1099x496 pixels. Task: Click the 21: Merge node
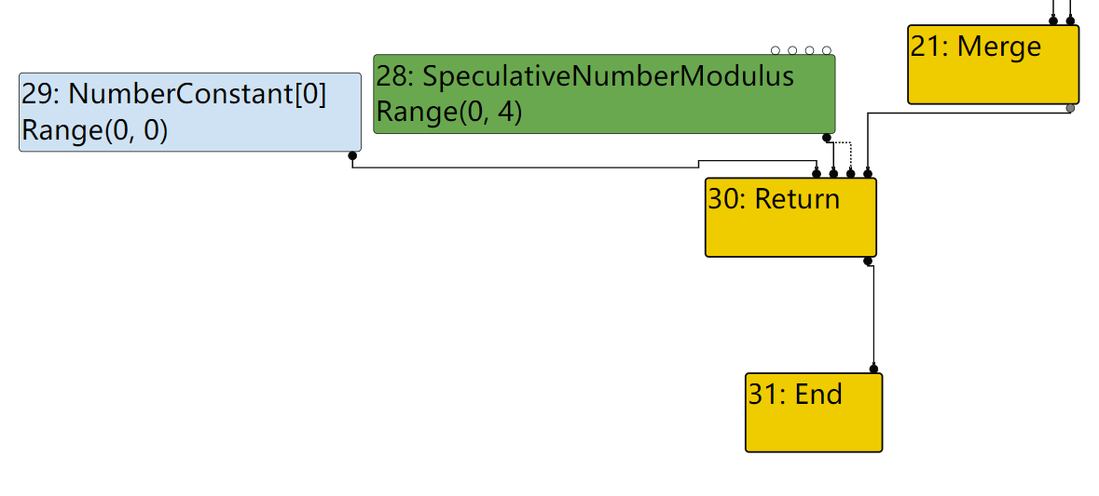[x=993, y=64]
